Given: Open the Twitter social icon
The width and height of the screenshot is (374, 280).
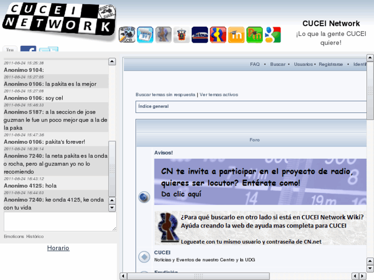Looking at the screenshot, I should (49, 49).
